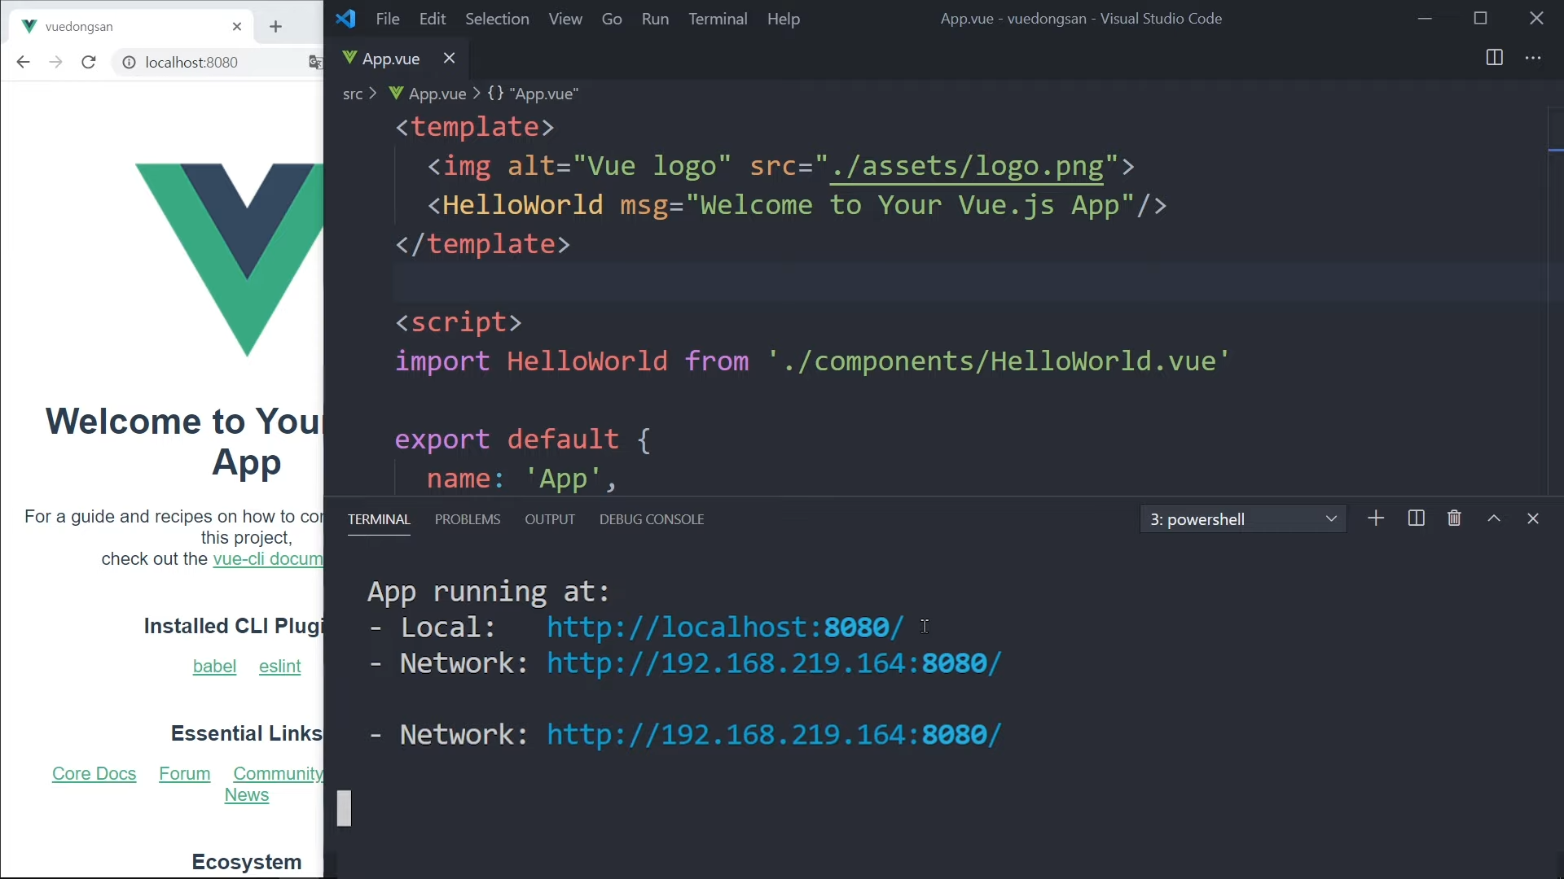Expand src folder breadcrumb

(x=352, y=94)
